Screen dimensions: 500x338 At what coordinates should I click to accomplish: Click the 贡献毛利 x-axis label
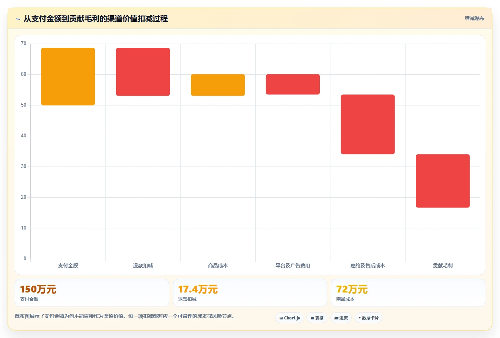point(443,266)
